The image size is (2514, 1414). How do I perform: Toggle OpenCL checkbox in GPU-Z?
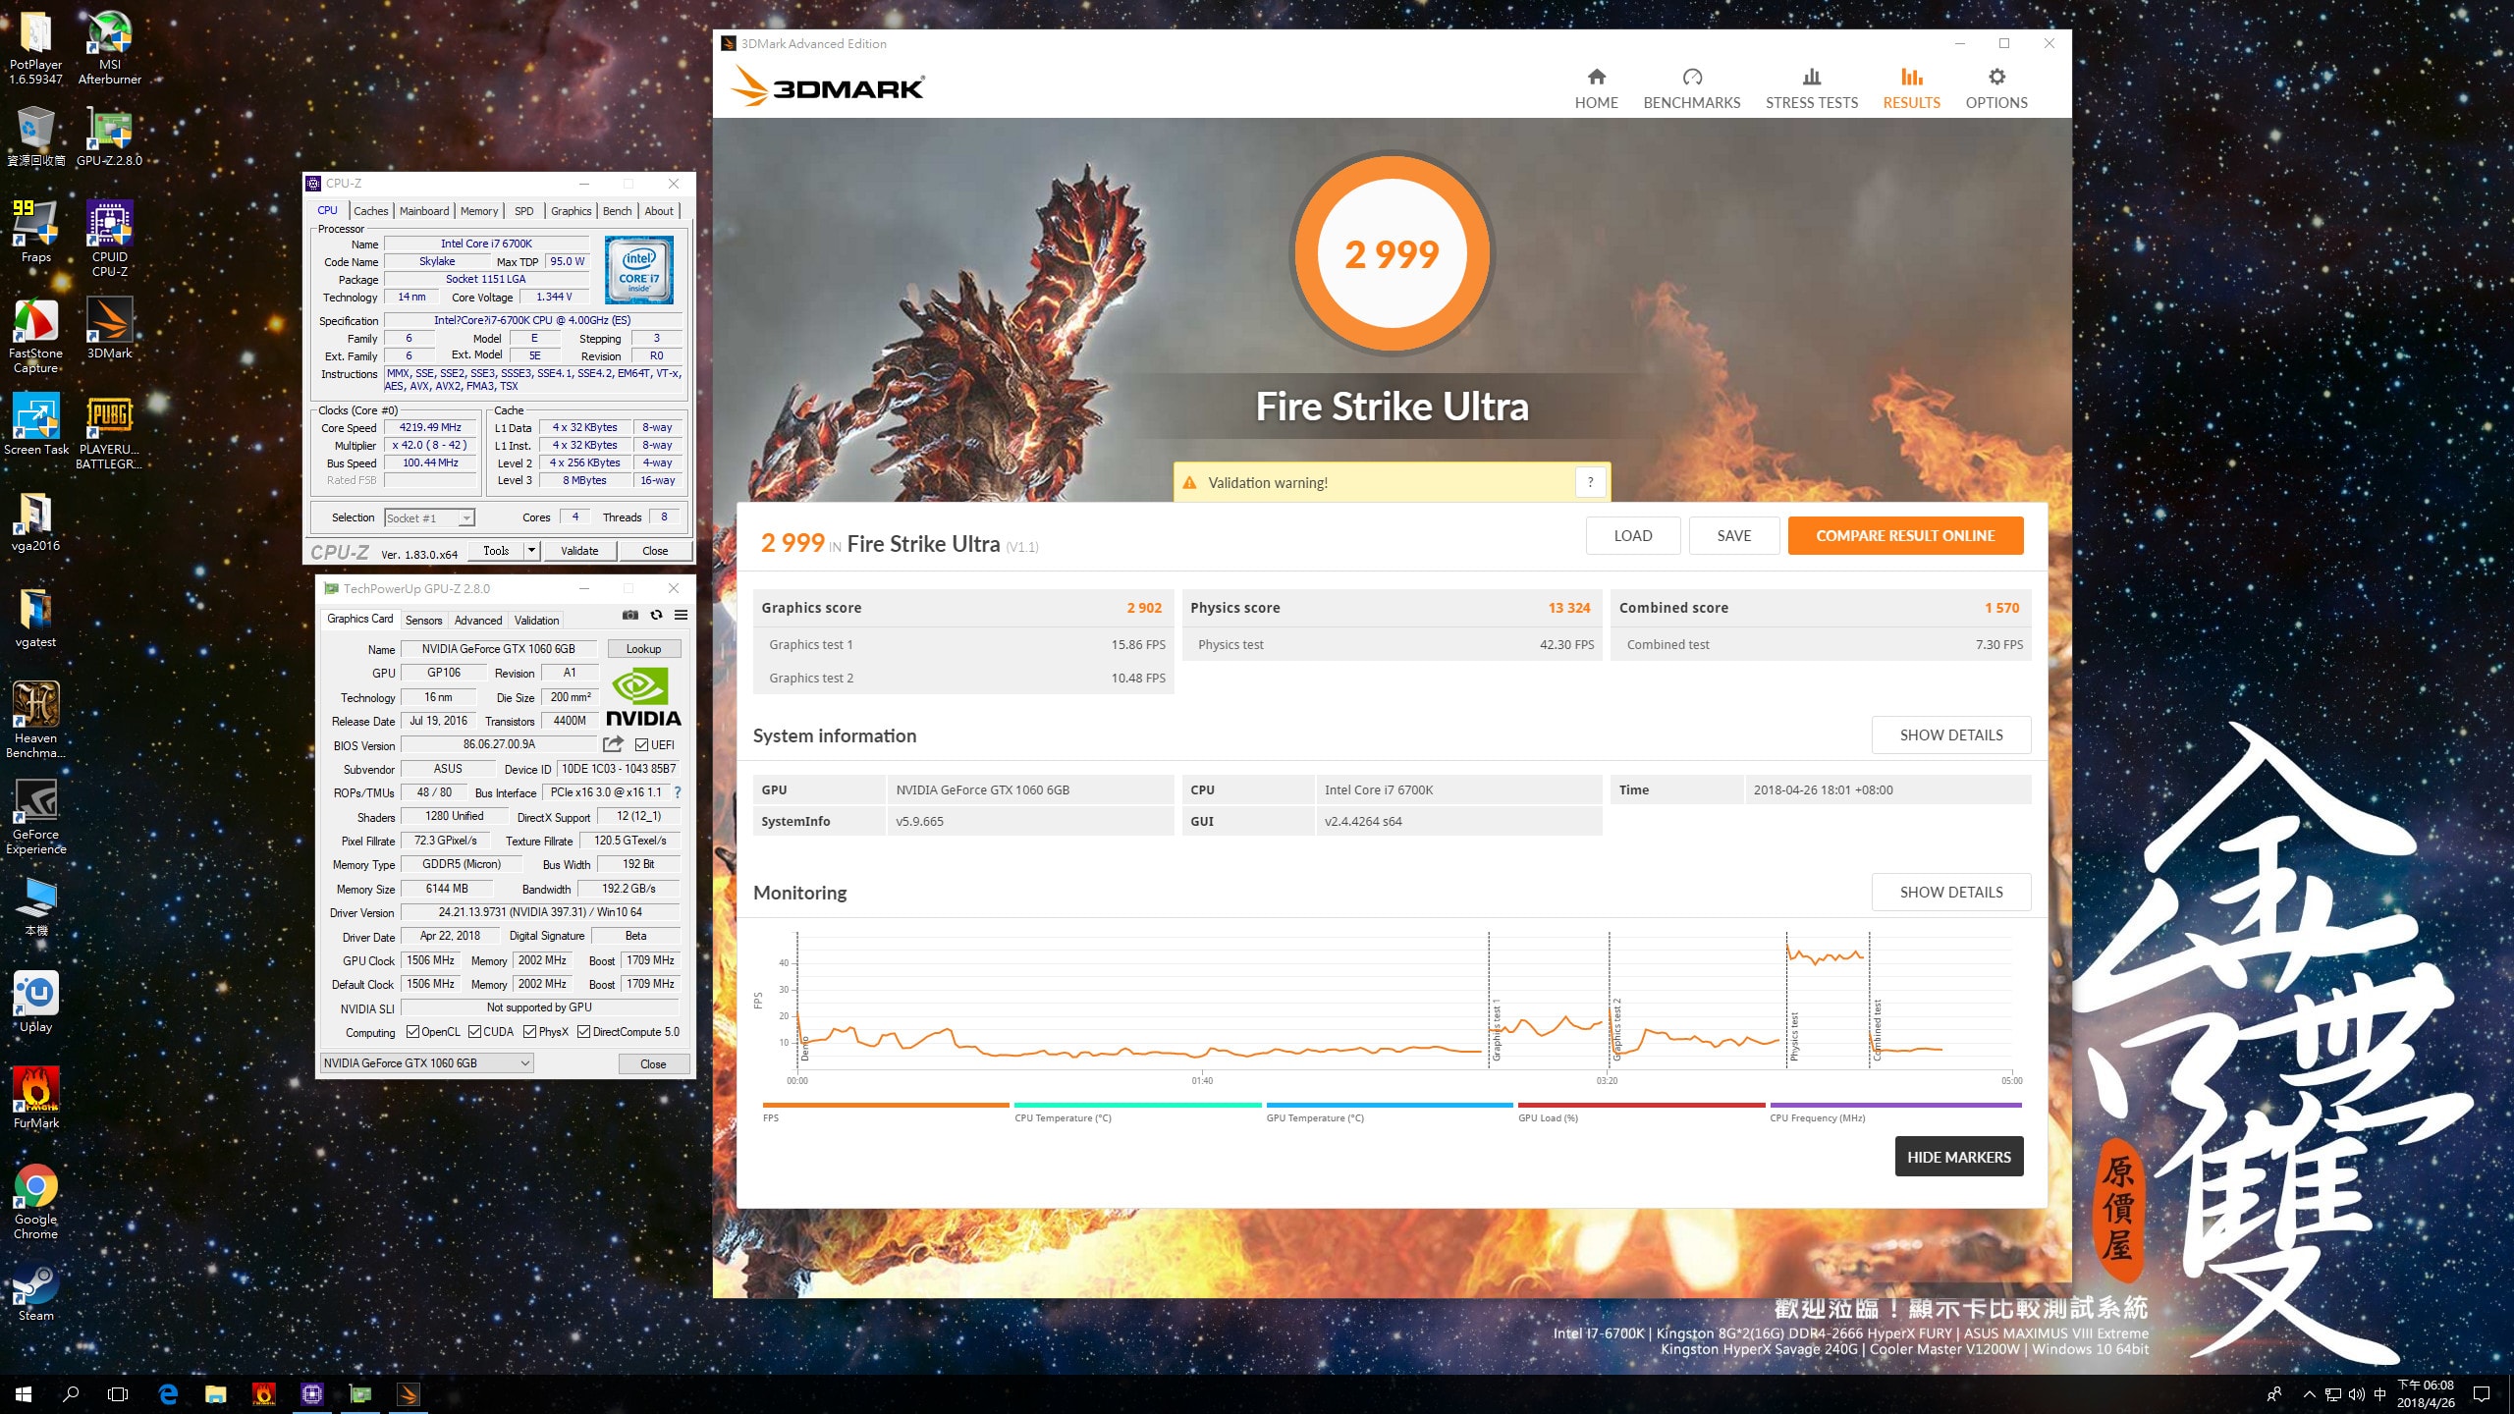click(x=412, y=1032)
